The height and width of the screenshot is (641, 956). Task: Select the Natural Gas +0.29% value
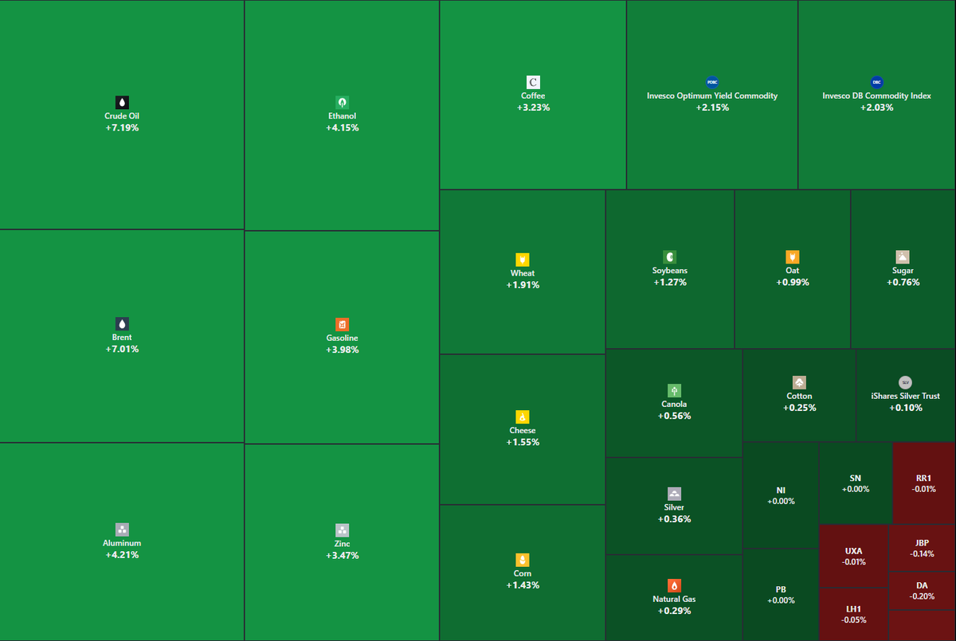coord(674,611)
